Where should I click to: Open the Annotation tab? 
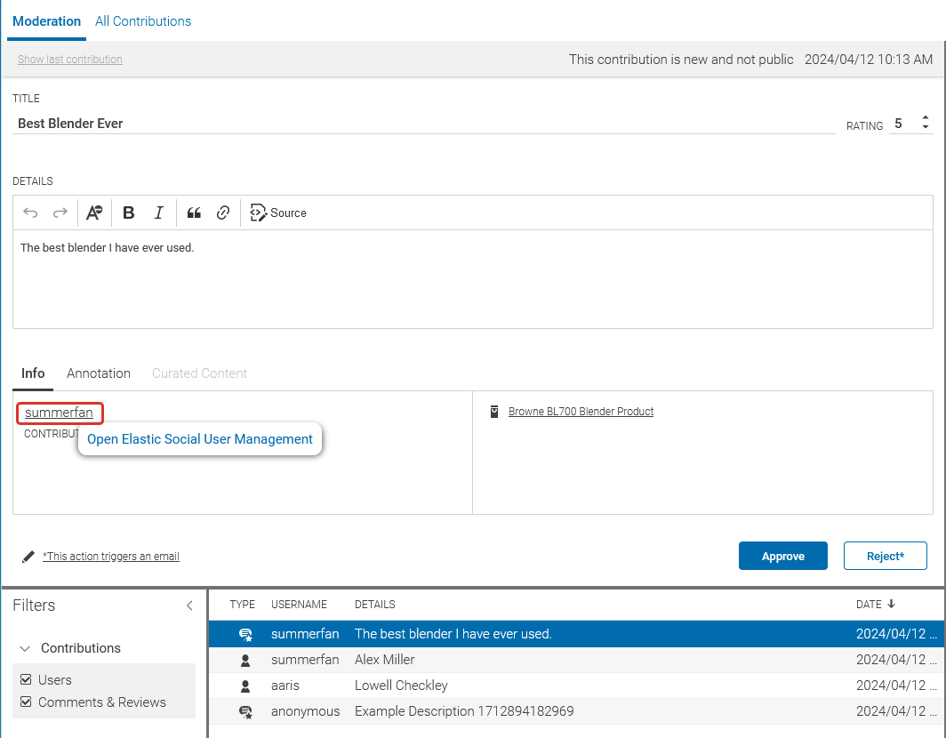98,373
